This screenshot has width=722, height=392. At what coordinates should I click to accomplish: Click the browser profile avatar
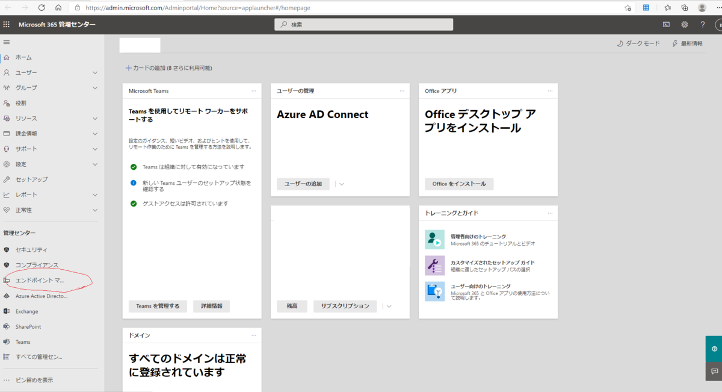click(x=702, y=8)
